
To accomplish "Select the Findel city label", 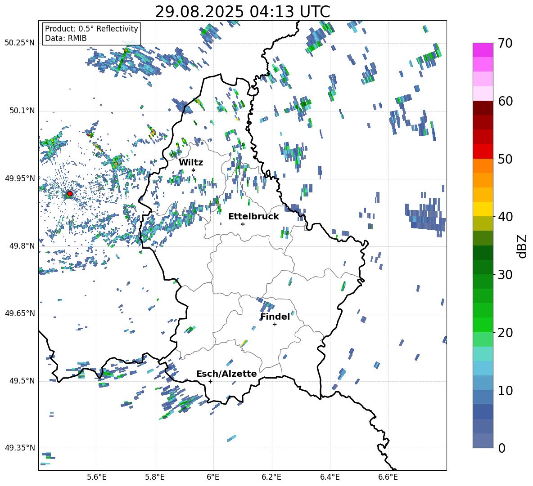I will pos(275,317).
